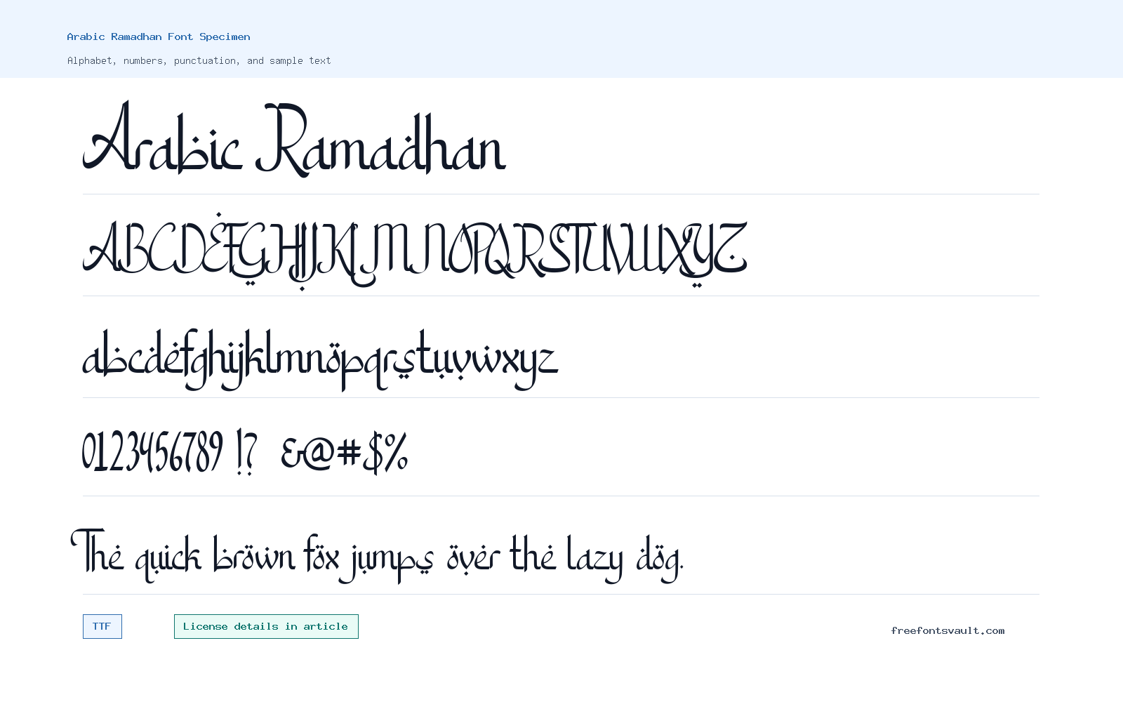
Task: Click the TTF format badge
Action: point(102,626)
